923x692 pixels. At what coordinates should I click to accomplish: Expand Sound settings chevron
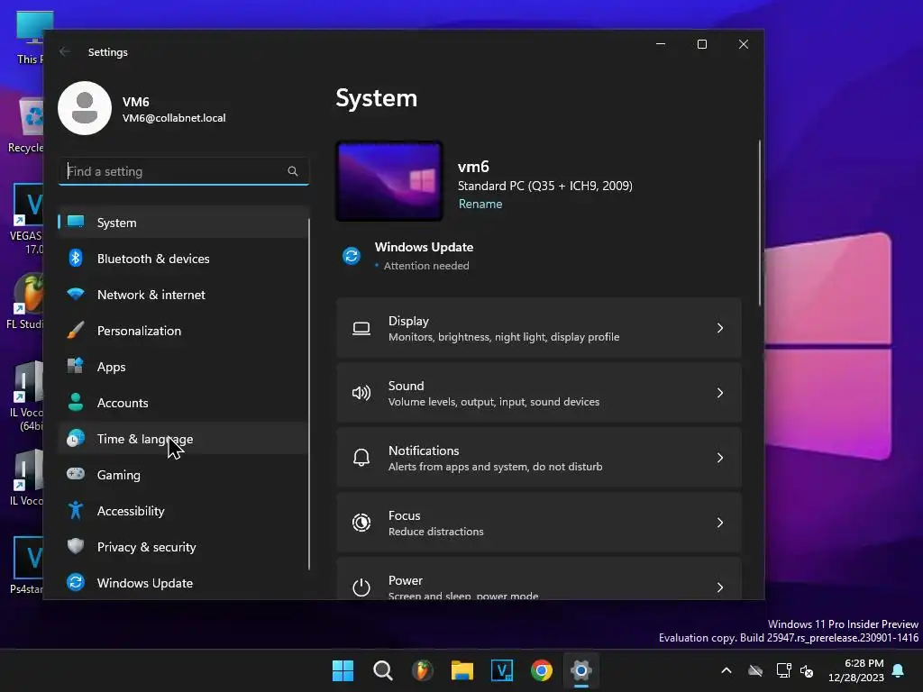coord(720,393)
